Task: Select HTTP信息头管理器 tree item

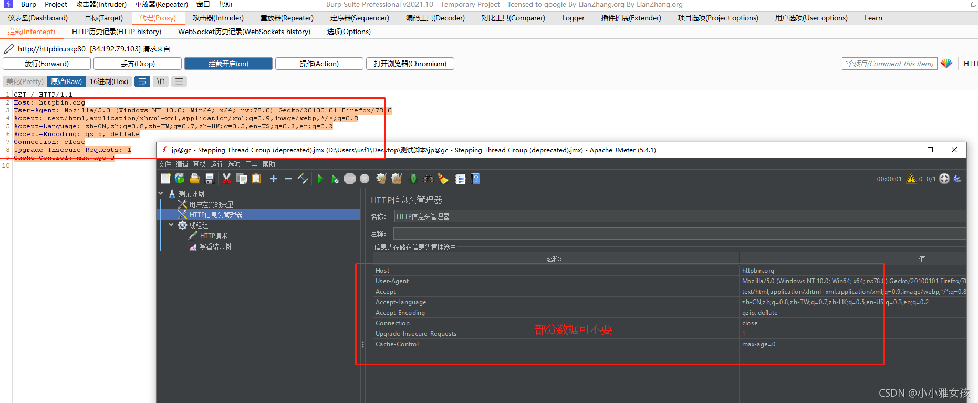Action: tap(216, 215)
